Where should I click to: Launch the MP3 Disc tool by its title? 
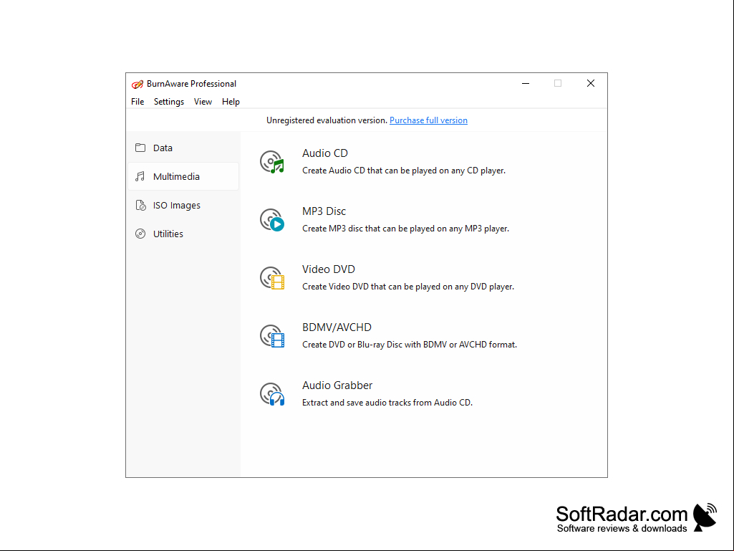pos(324,211)
